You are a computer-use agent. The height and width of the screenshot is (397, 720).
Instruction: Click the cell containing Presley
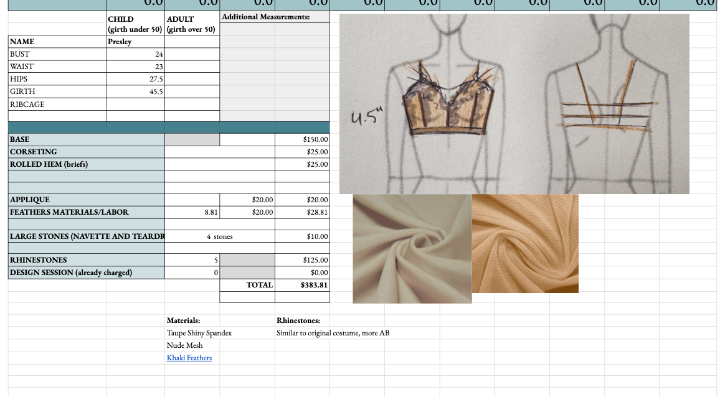click(x=135, y=42)
